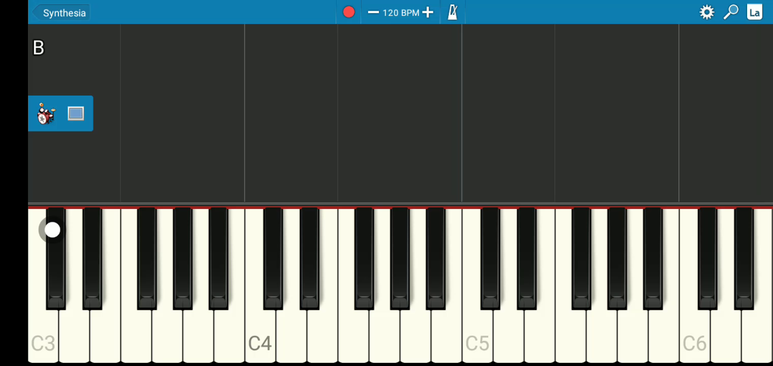Play the C#4 black key
The height and width of the screenshot is (366, 773).
[x=273, y=257]
